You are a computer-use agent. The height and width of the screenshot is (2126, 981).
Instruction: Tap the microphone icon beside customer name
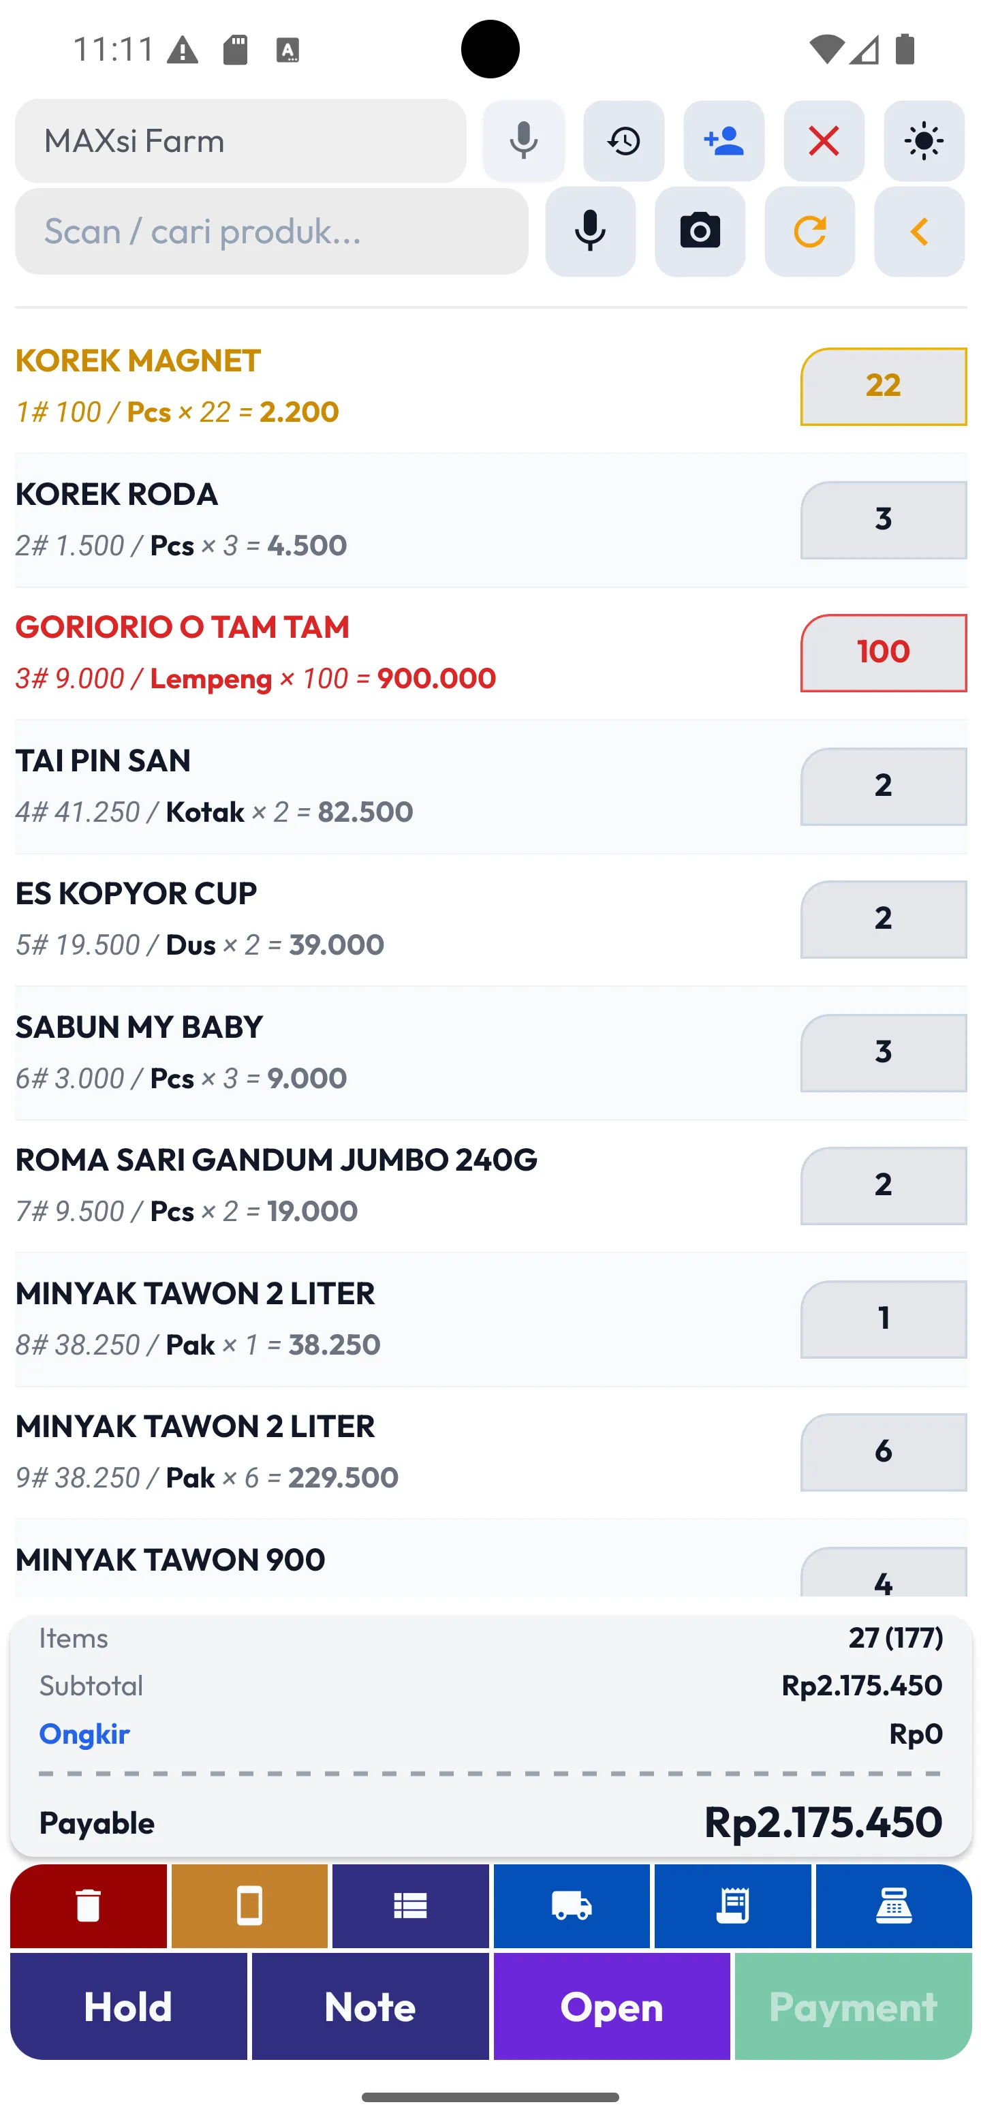(523, 141)
